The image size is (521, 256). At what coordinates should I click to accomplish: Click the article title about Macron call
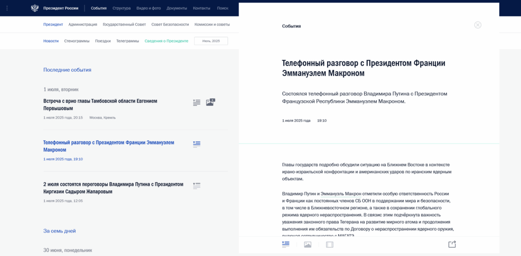pyautogui.click(x=363, y=68)
